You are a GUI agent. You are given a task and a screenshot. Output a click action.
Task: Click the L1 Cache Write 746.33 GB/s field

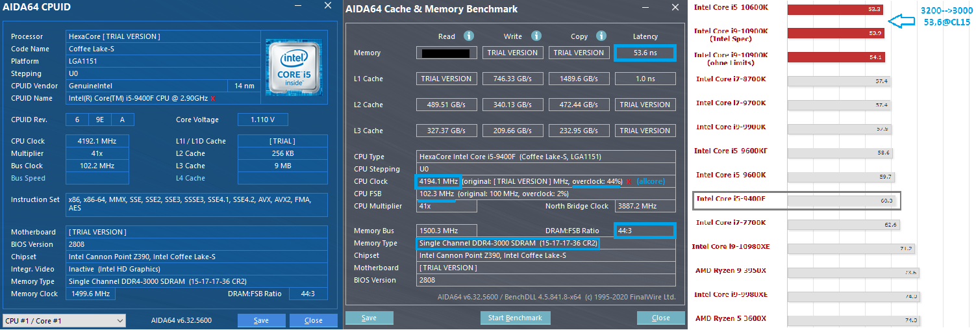coord(513,79)
